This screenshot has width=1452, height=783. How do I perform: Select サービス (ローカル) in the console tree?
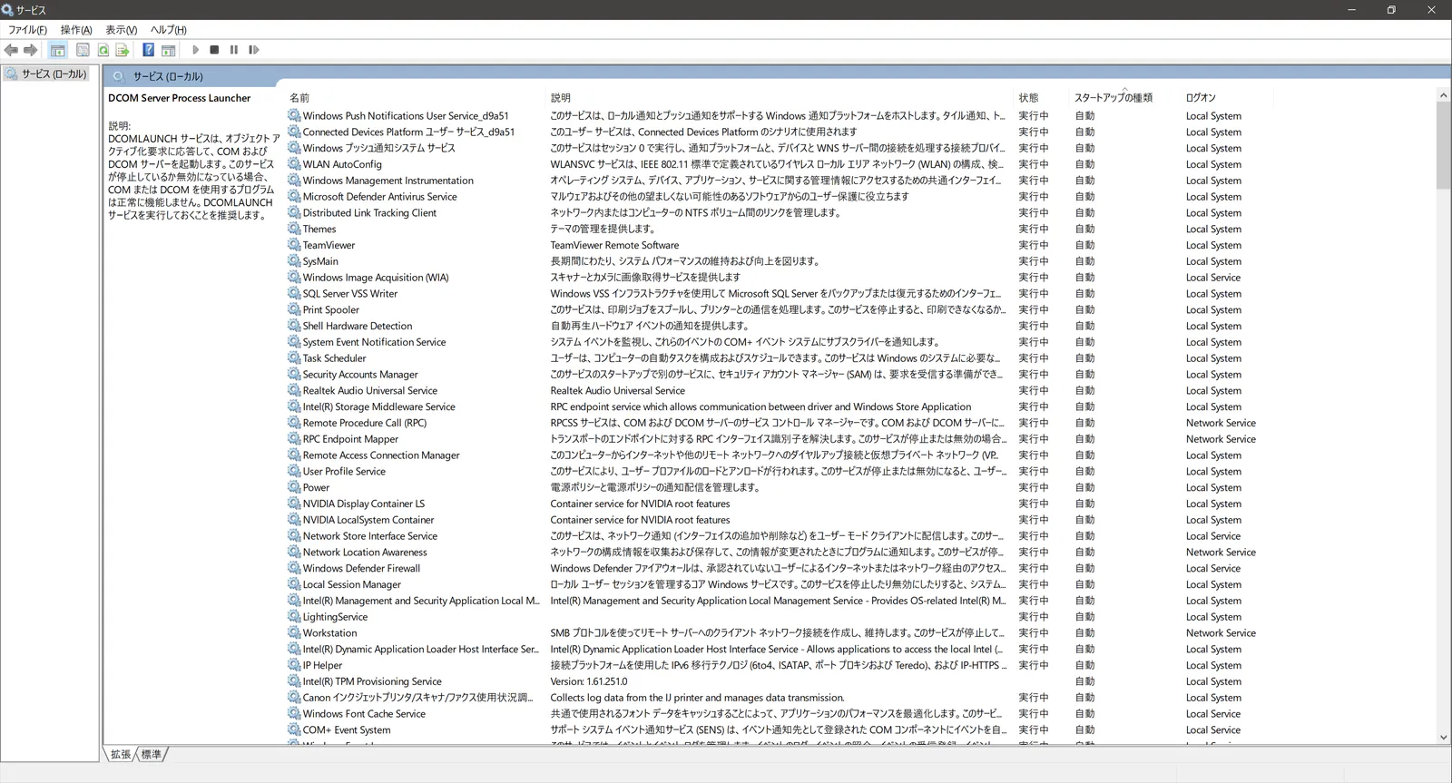pyautogui.click(x=54, y=74)
